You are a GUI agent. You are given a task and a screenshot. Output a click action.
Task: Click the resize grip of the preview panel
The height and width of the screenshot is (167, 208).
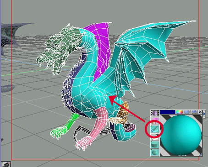pyautogui.click(x=201, y=155)
